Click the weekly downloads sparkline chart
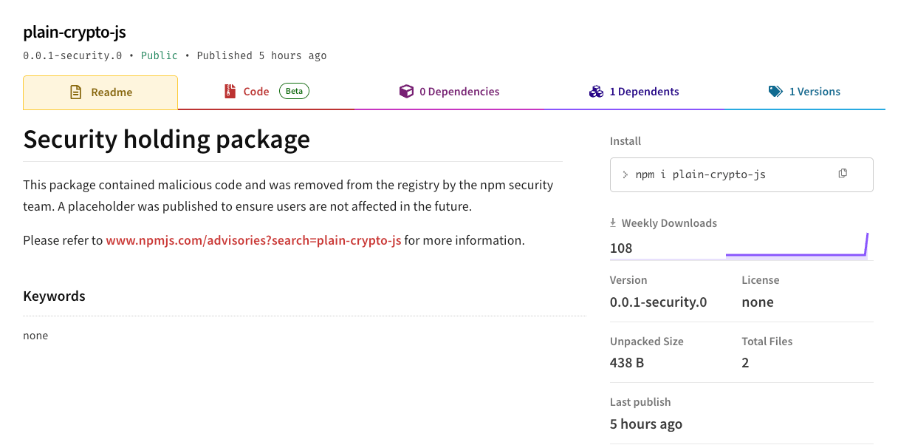The image size is (898, 445). tap(798, 249)
